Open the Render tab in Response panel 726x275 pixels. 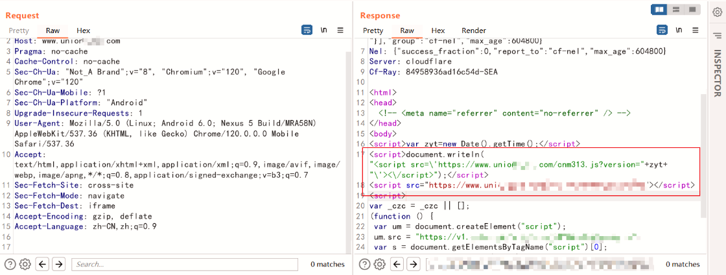point(474,30)
